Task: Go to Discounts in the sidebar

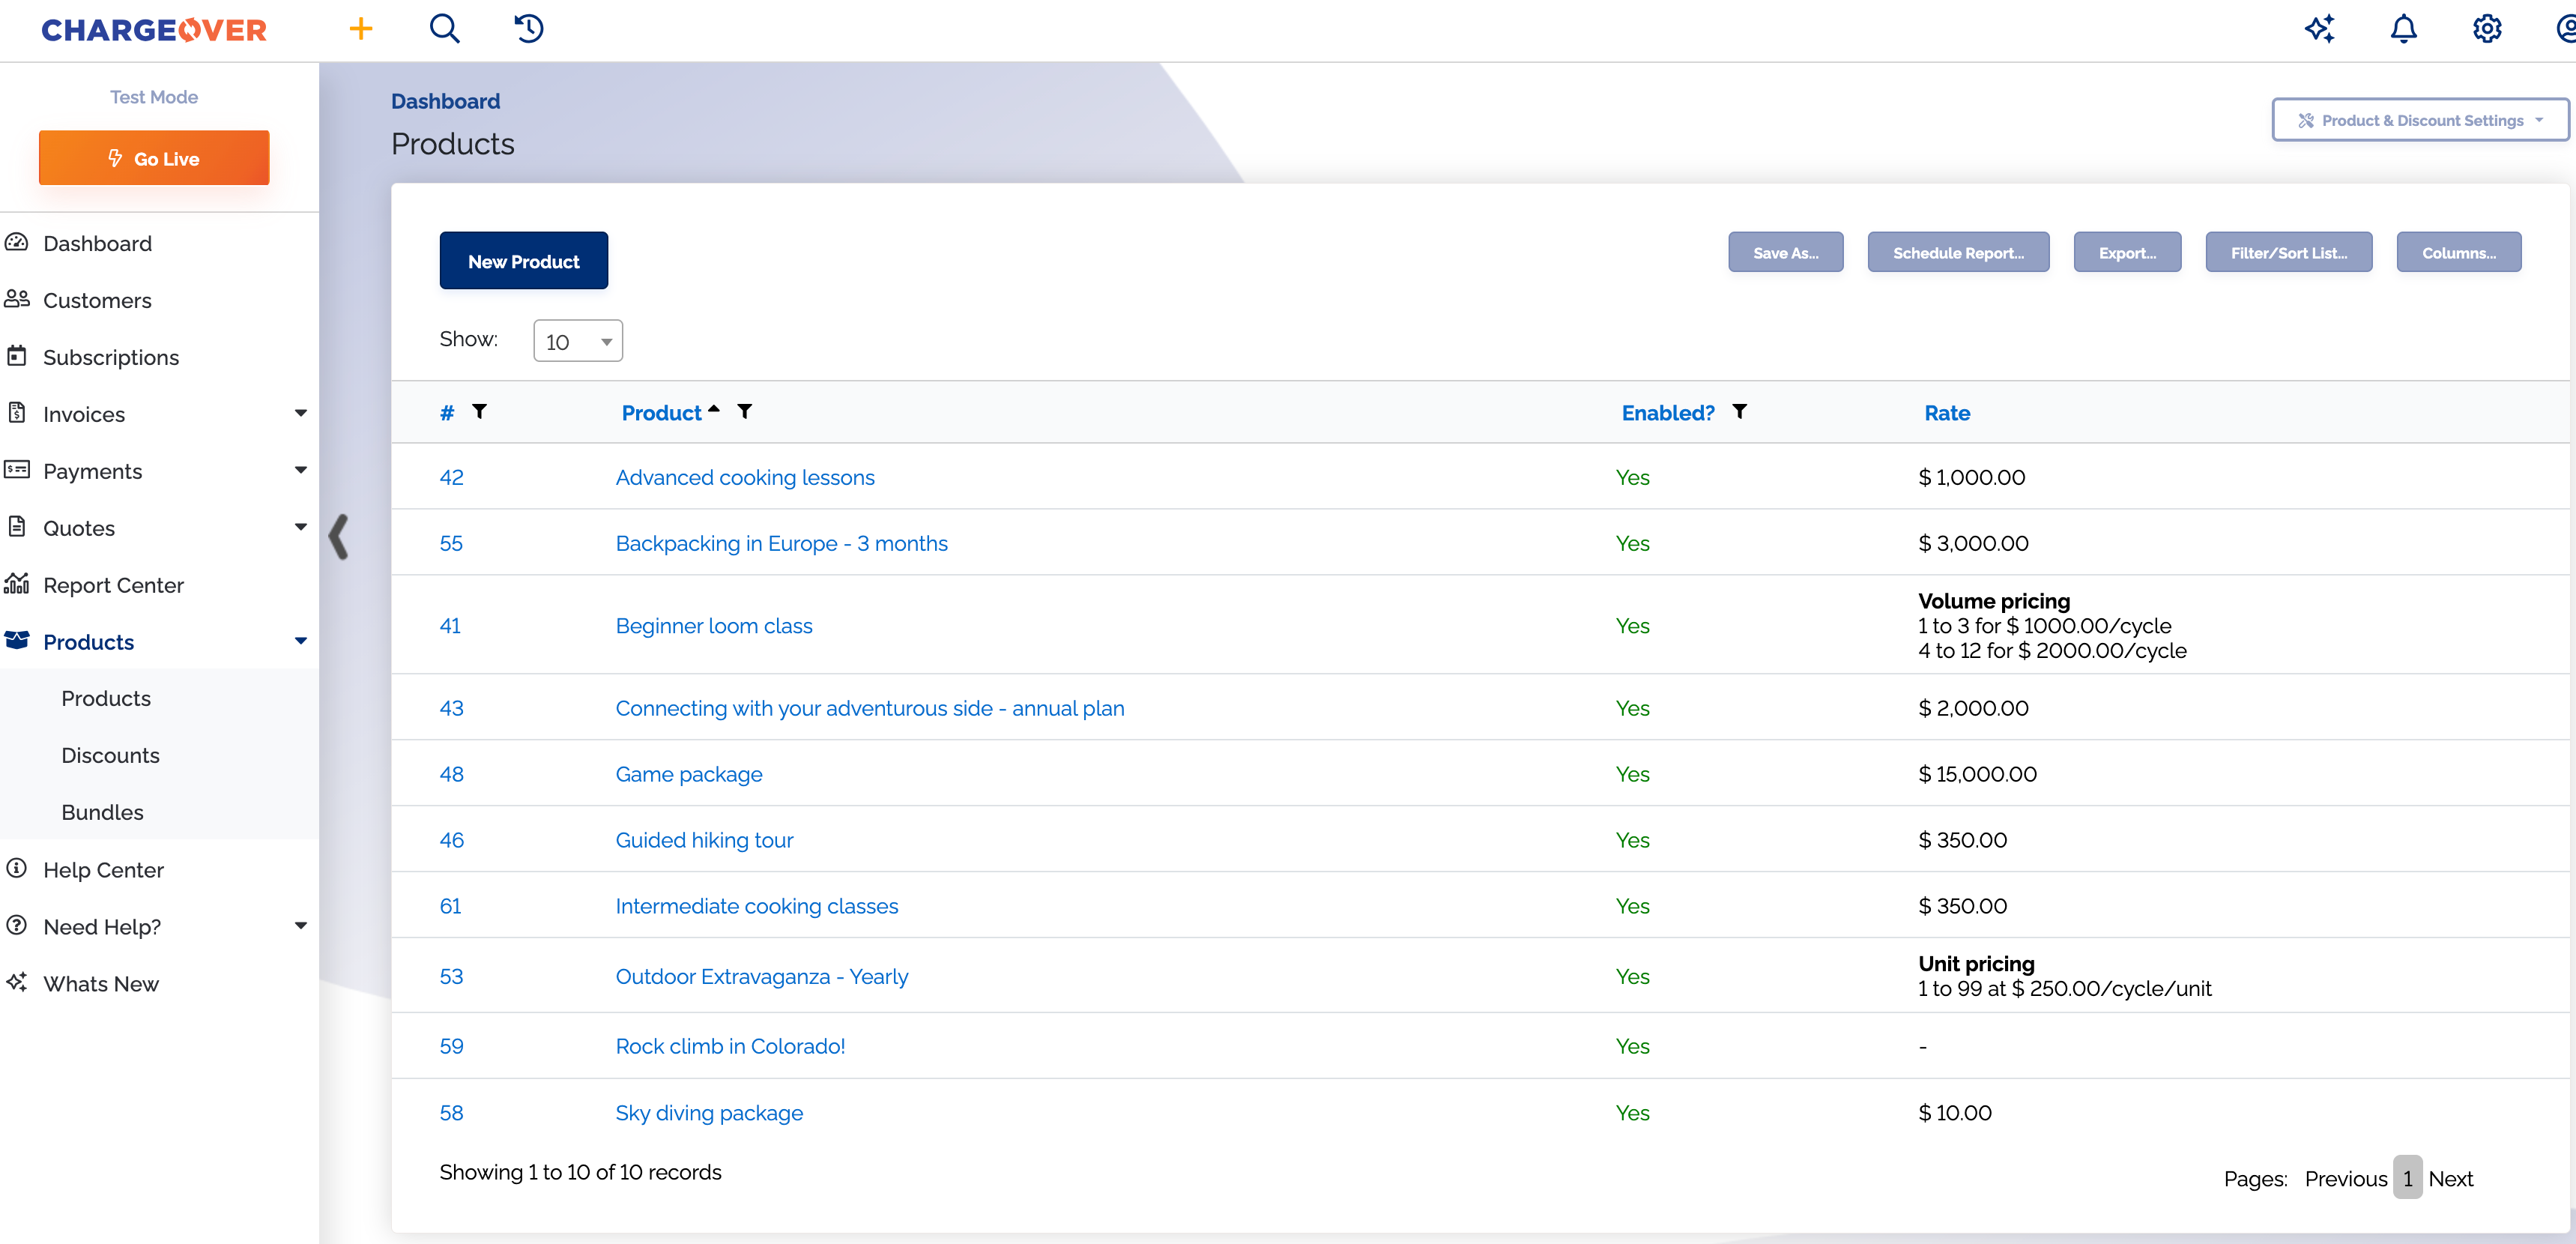Action: coord(110,755)
